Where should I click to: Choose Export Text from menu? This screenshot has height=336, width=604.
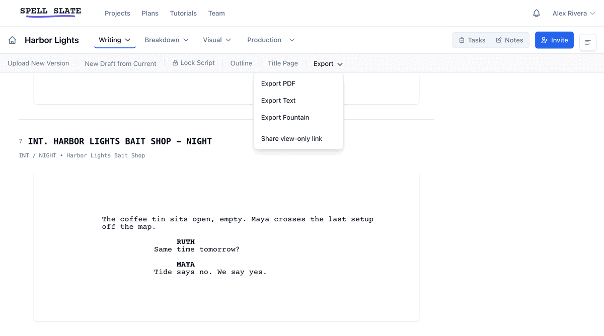298,101
